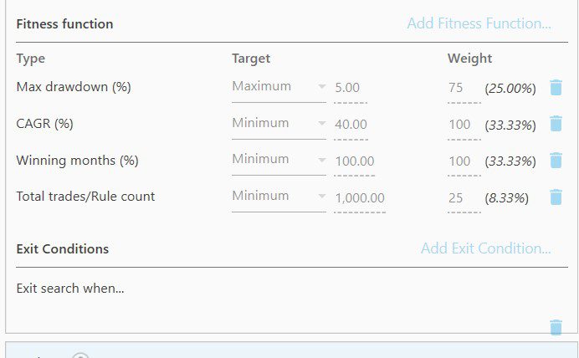The width and height of the screenshot is (579, 358).
Task: Open Winning months target dropdown
Action: tap(279, 160)
